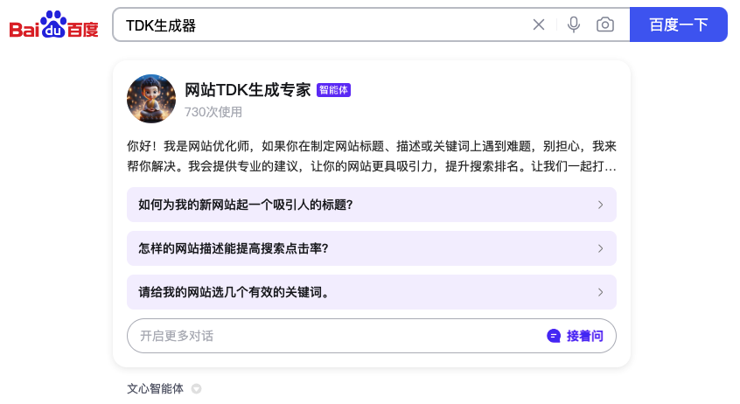Open the 730次使用 usage count text

(x=213, y=112)
